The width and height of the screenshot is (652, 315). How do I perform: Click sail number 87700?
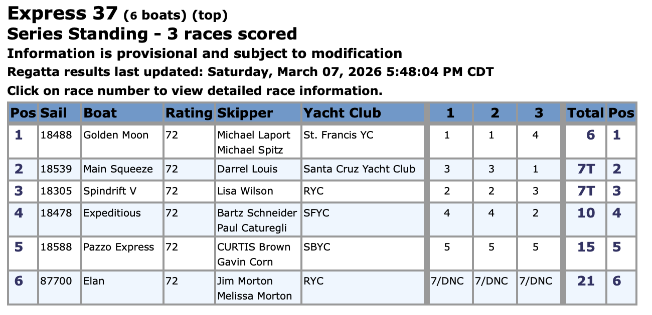[x=56, y=281]
